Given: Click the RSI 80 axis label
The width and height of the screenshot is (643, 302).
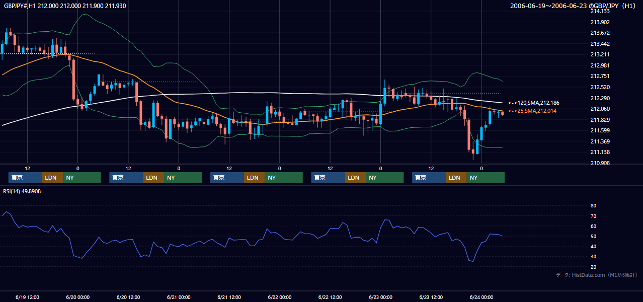Looking at the screenshot, I should click(593, 206).
